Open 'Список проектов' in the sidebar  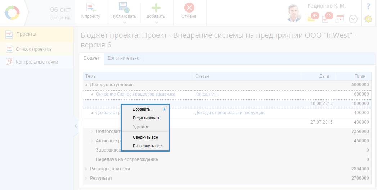click(33, 49)
